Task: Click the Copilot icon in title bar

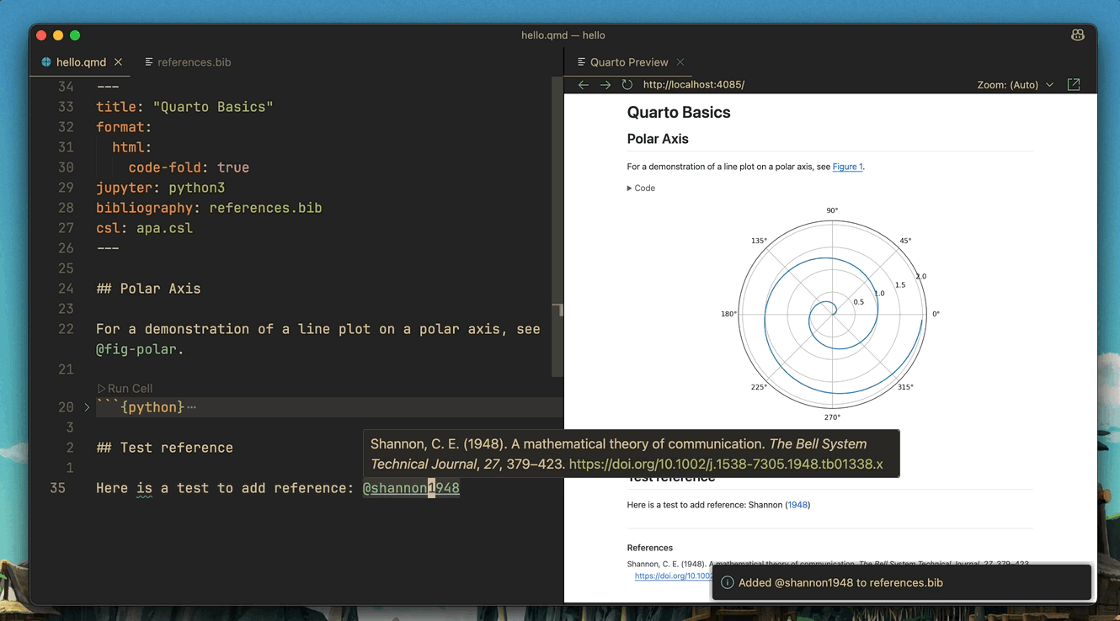Action: click(x=1077, y=35)
